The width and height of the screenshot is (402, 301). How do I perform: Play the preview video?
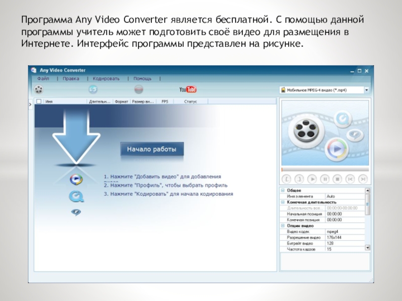click(x=312, y=179)
